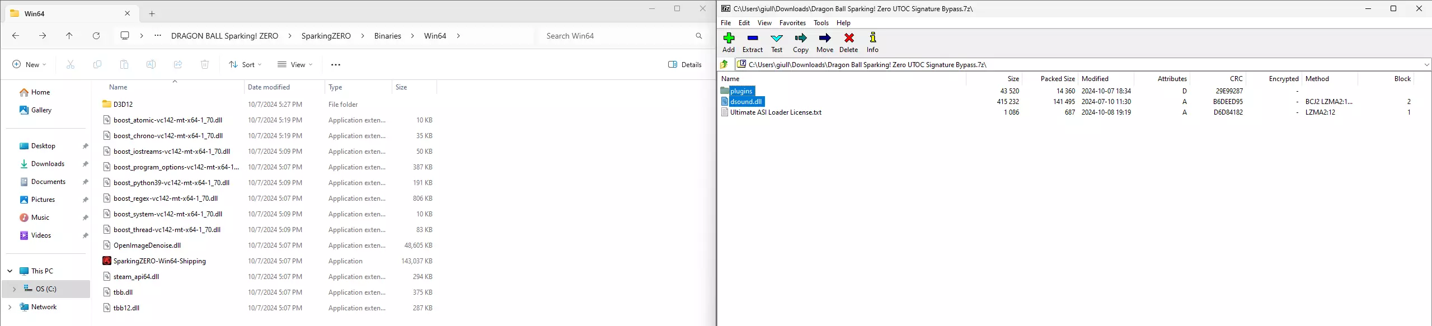This screenshot has height=326, width=1432.
Task: Expand chevron after Win64 breadcrumb
Action: (x=458, y=36)
